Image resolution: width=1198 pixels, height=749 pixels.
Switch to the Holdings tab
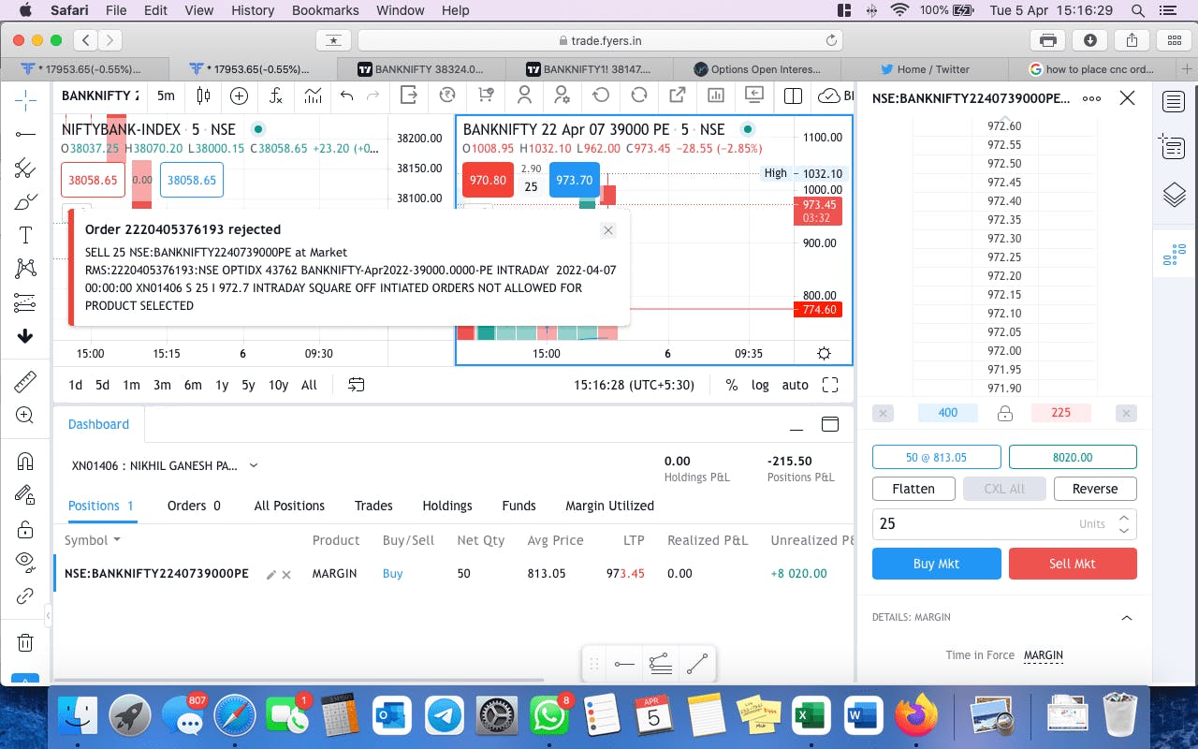point(447,506)
